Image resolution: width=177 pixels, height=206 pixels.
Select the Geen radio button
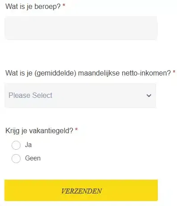coord(16,159)
